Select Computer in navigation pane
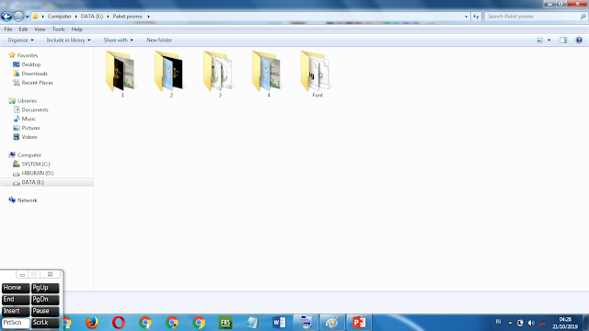The height and width of the screenshot is (331, 589). (x=25, y=155)
